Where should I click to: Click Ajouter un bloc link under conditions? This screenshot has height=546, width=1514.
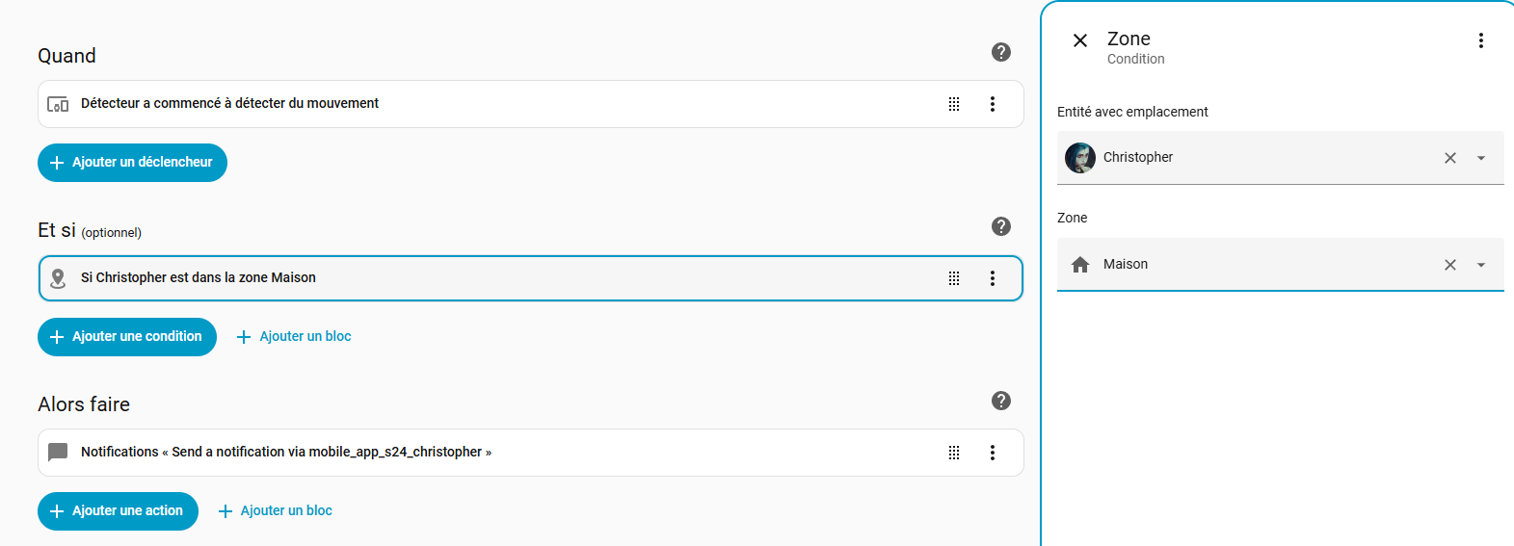[294, 337]
